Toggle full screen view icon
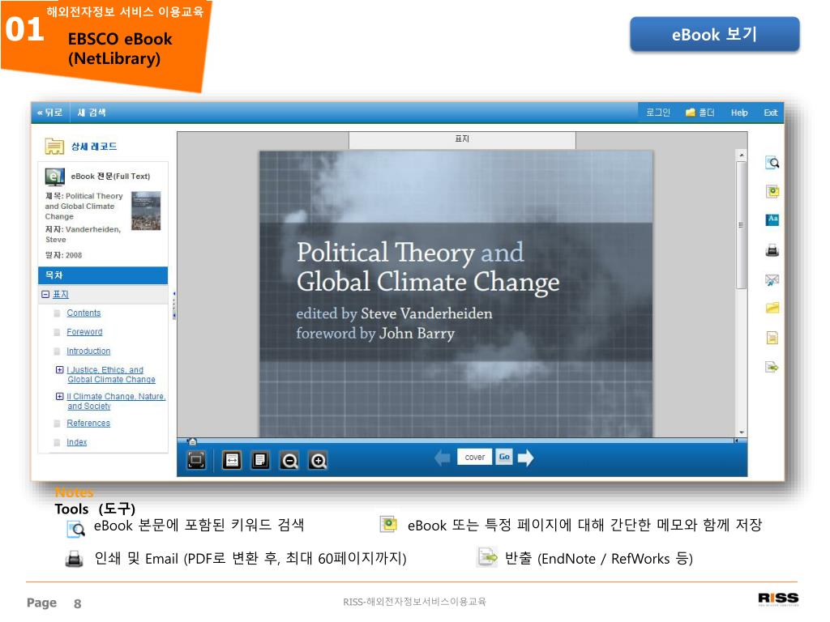Screen dimensions: 830x622 [x=196, y=460]
